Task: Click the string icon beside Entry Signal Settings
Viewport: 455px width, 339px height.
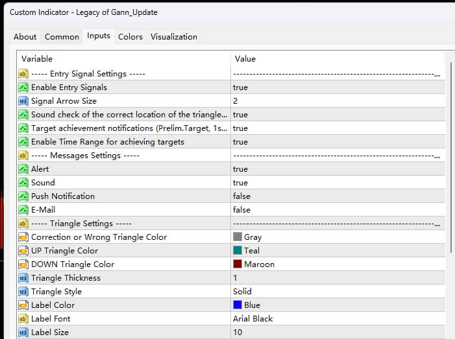Action: [23, 74]
